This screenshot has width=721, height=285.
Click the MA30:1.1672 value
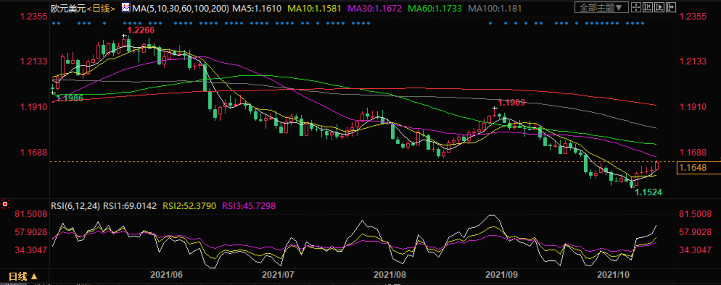[x=375, y=9]
